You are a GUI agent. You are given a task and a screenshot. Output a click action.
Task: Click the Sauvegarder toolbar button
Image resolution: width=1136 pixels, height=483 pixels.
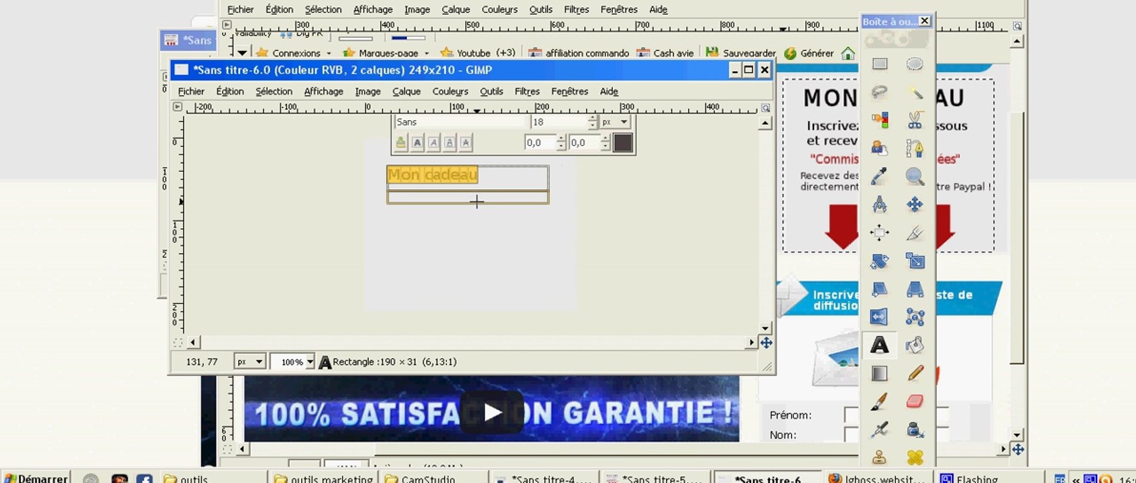(x=741, y=53)
